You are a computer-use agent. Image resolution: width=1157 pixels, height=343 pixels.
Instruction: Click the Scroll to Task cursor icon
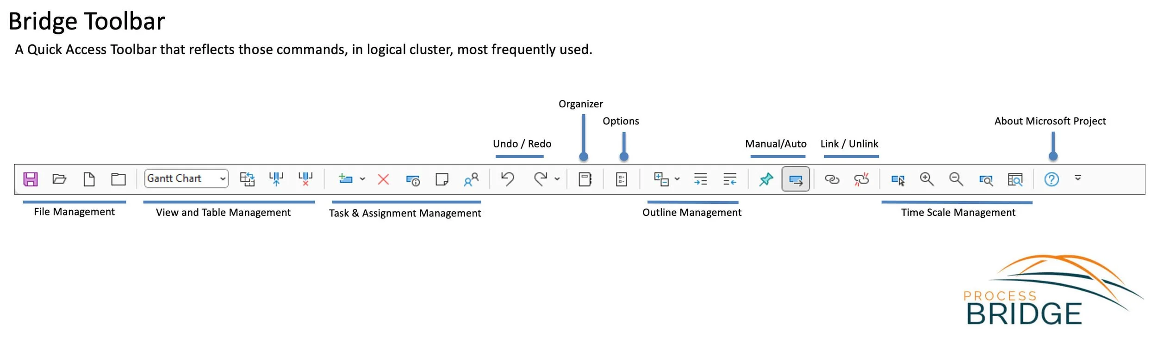(x=898, y=179)
